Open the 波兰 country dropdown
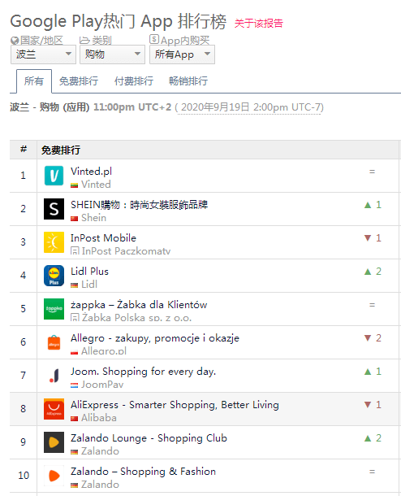This screenshot has height=496, width=401. tap(43, 54)
